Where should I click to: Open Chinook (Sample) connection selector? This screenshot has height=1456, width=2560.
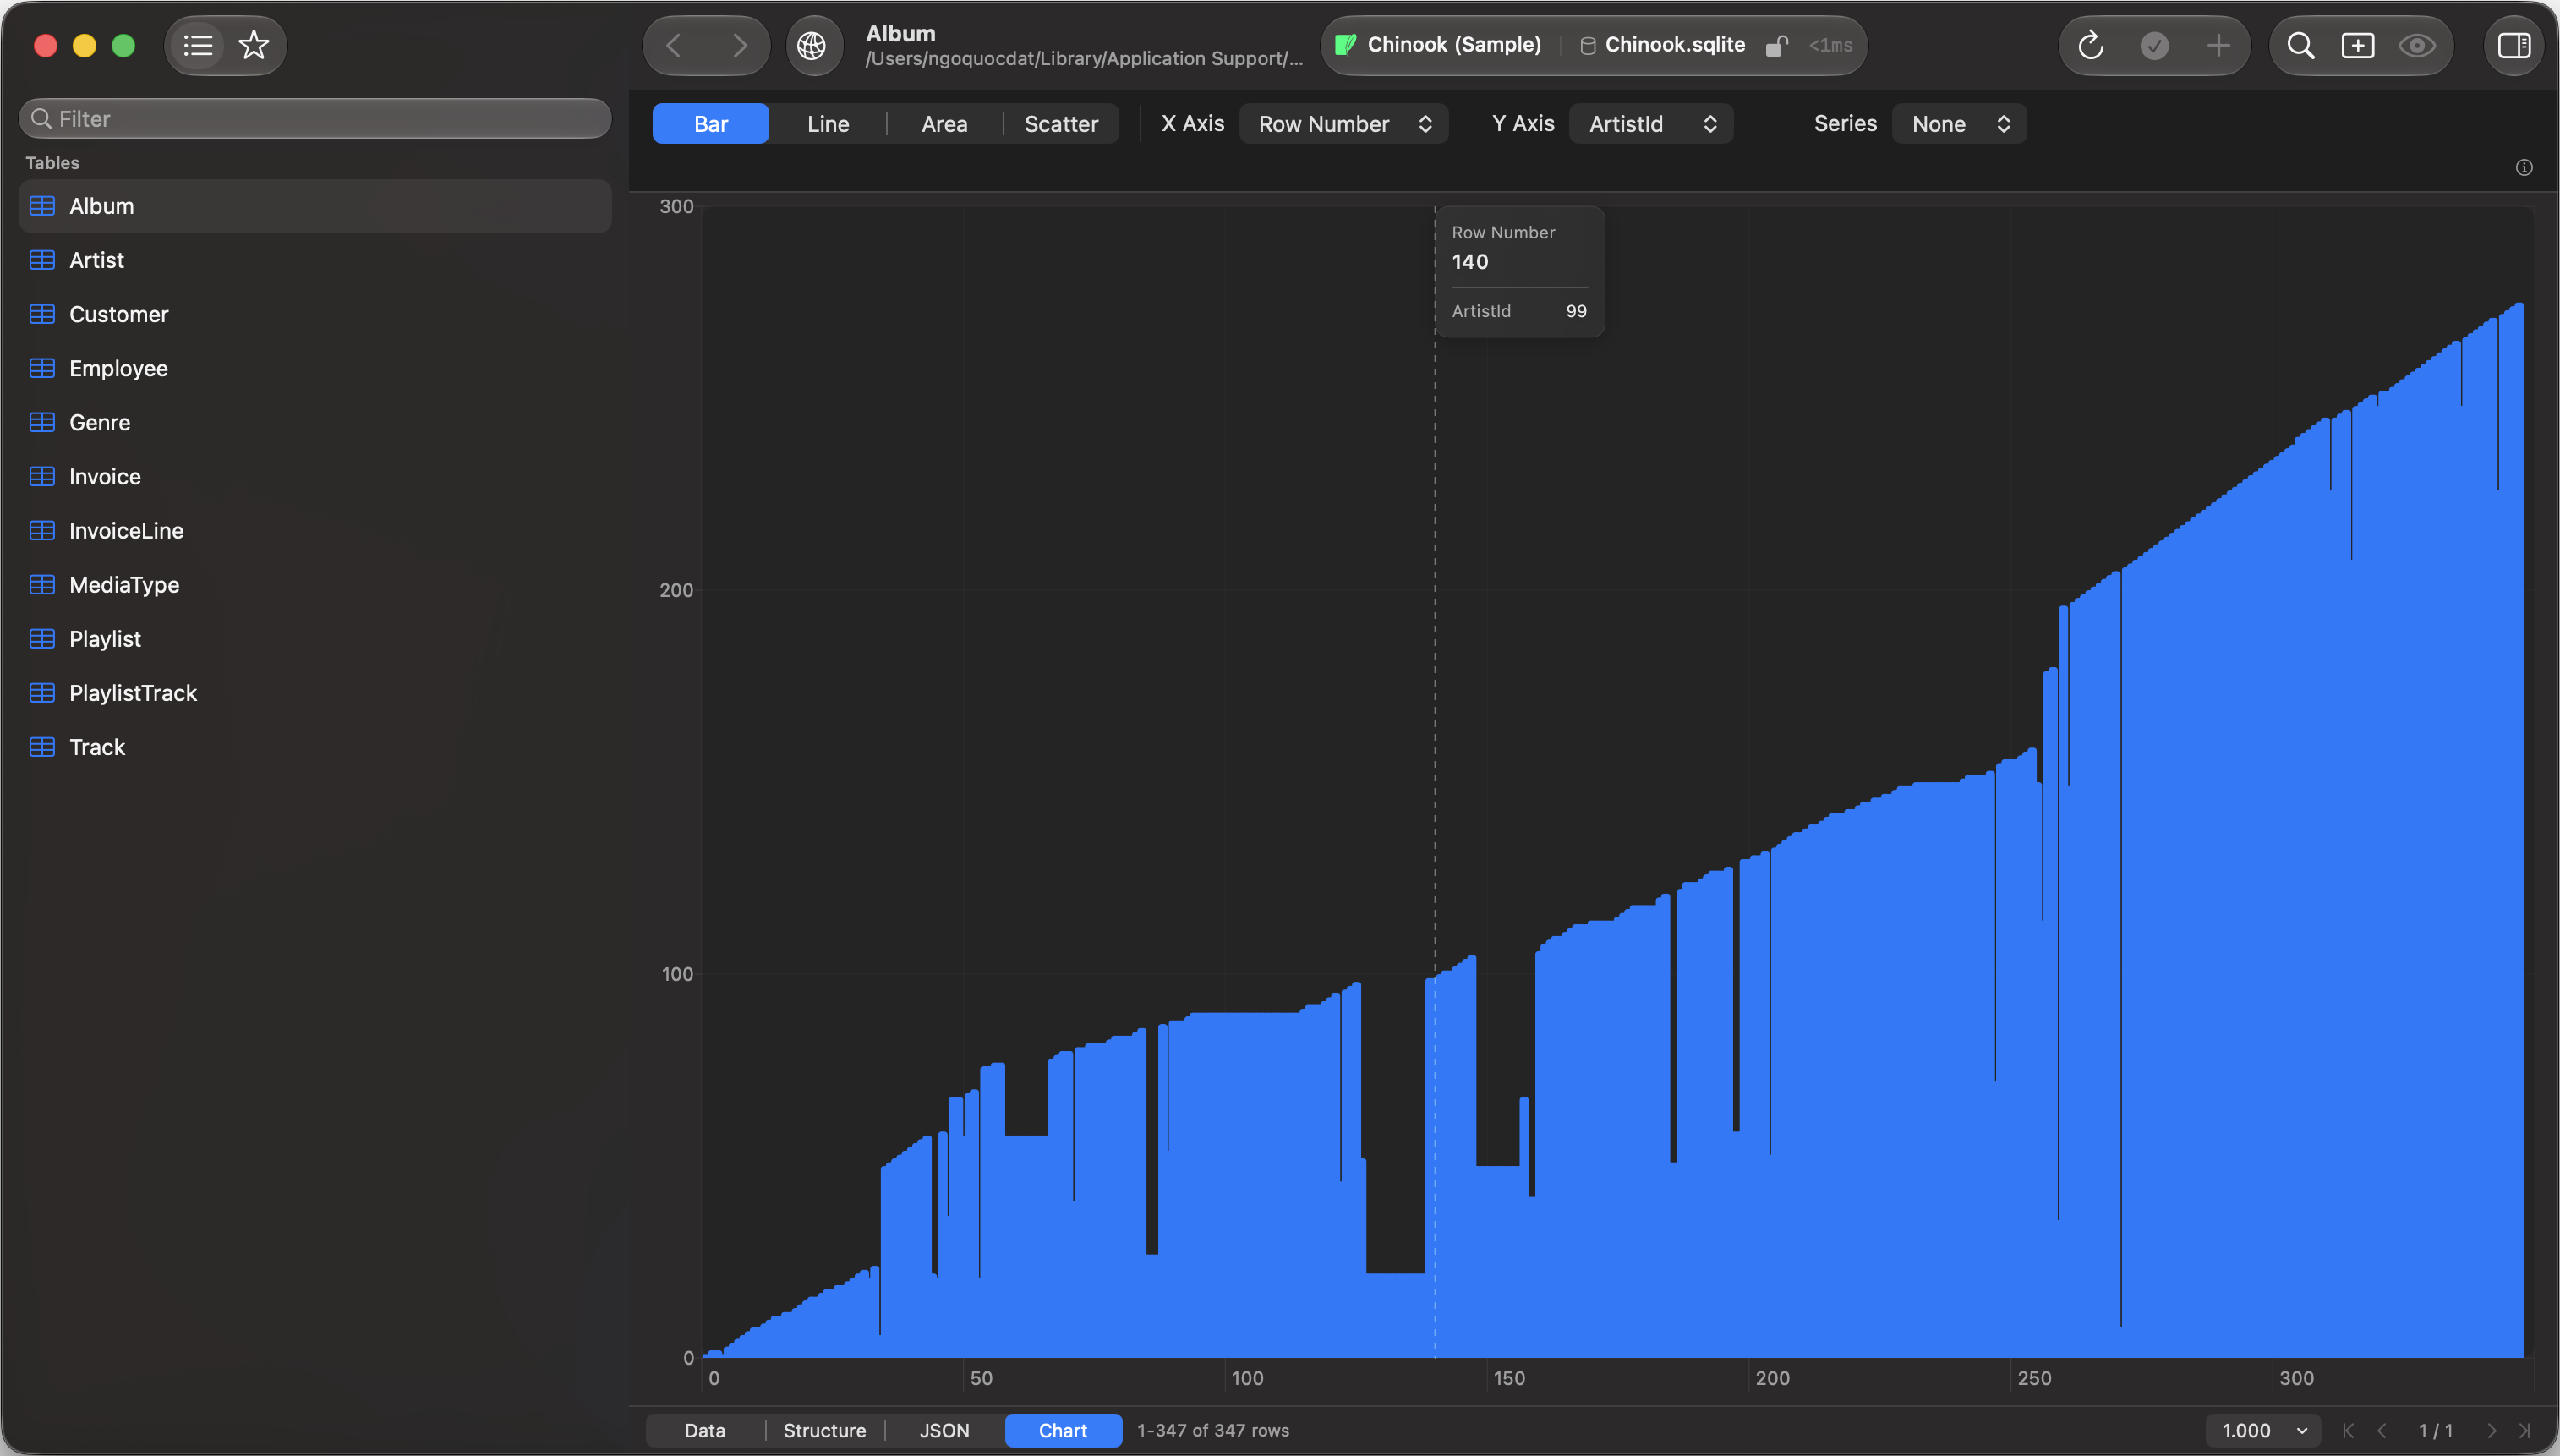click(x=1440, y=45)
